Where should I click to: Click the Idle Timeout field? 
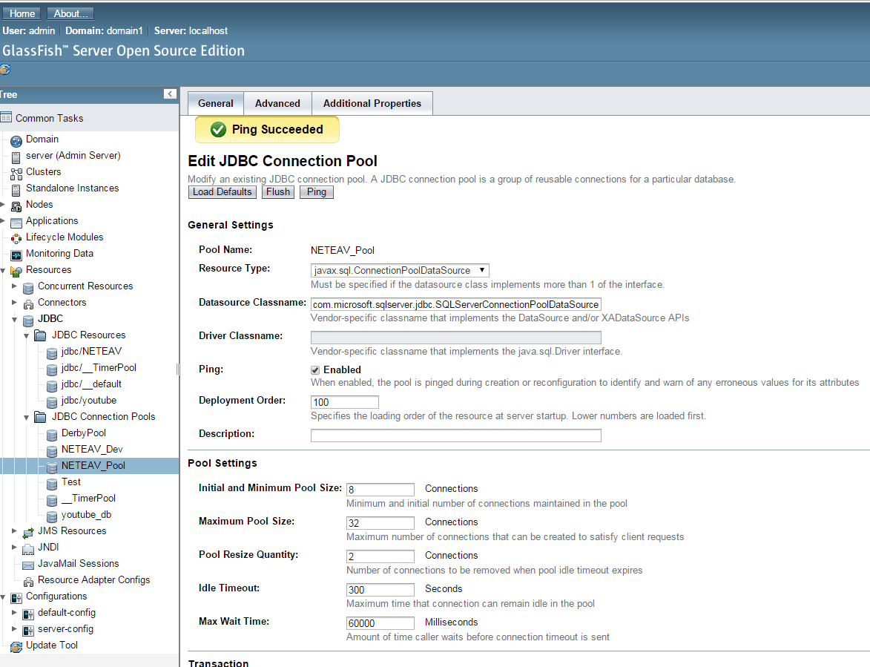click(380, 589)
